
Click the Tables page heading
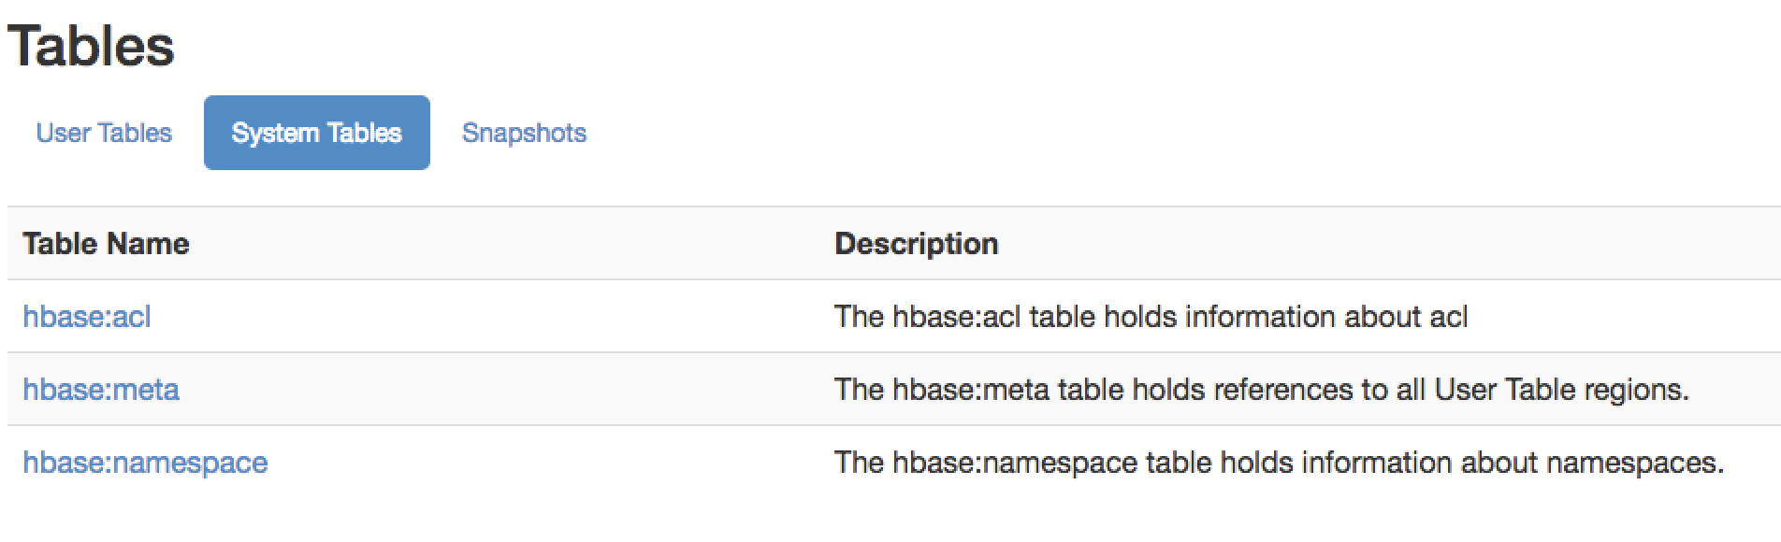[x=91, y=46]
